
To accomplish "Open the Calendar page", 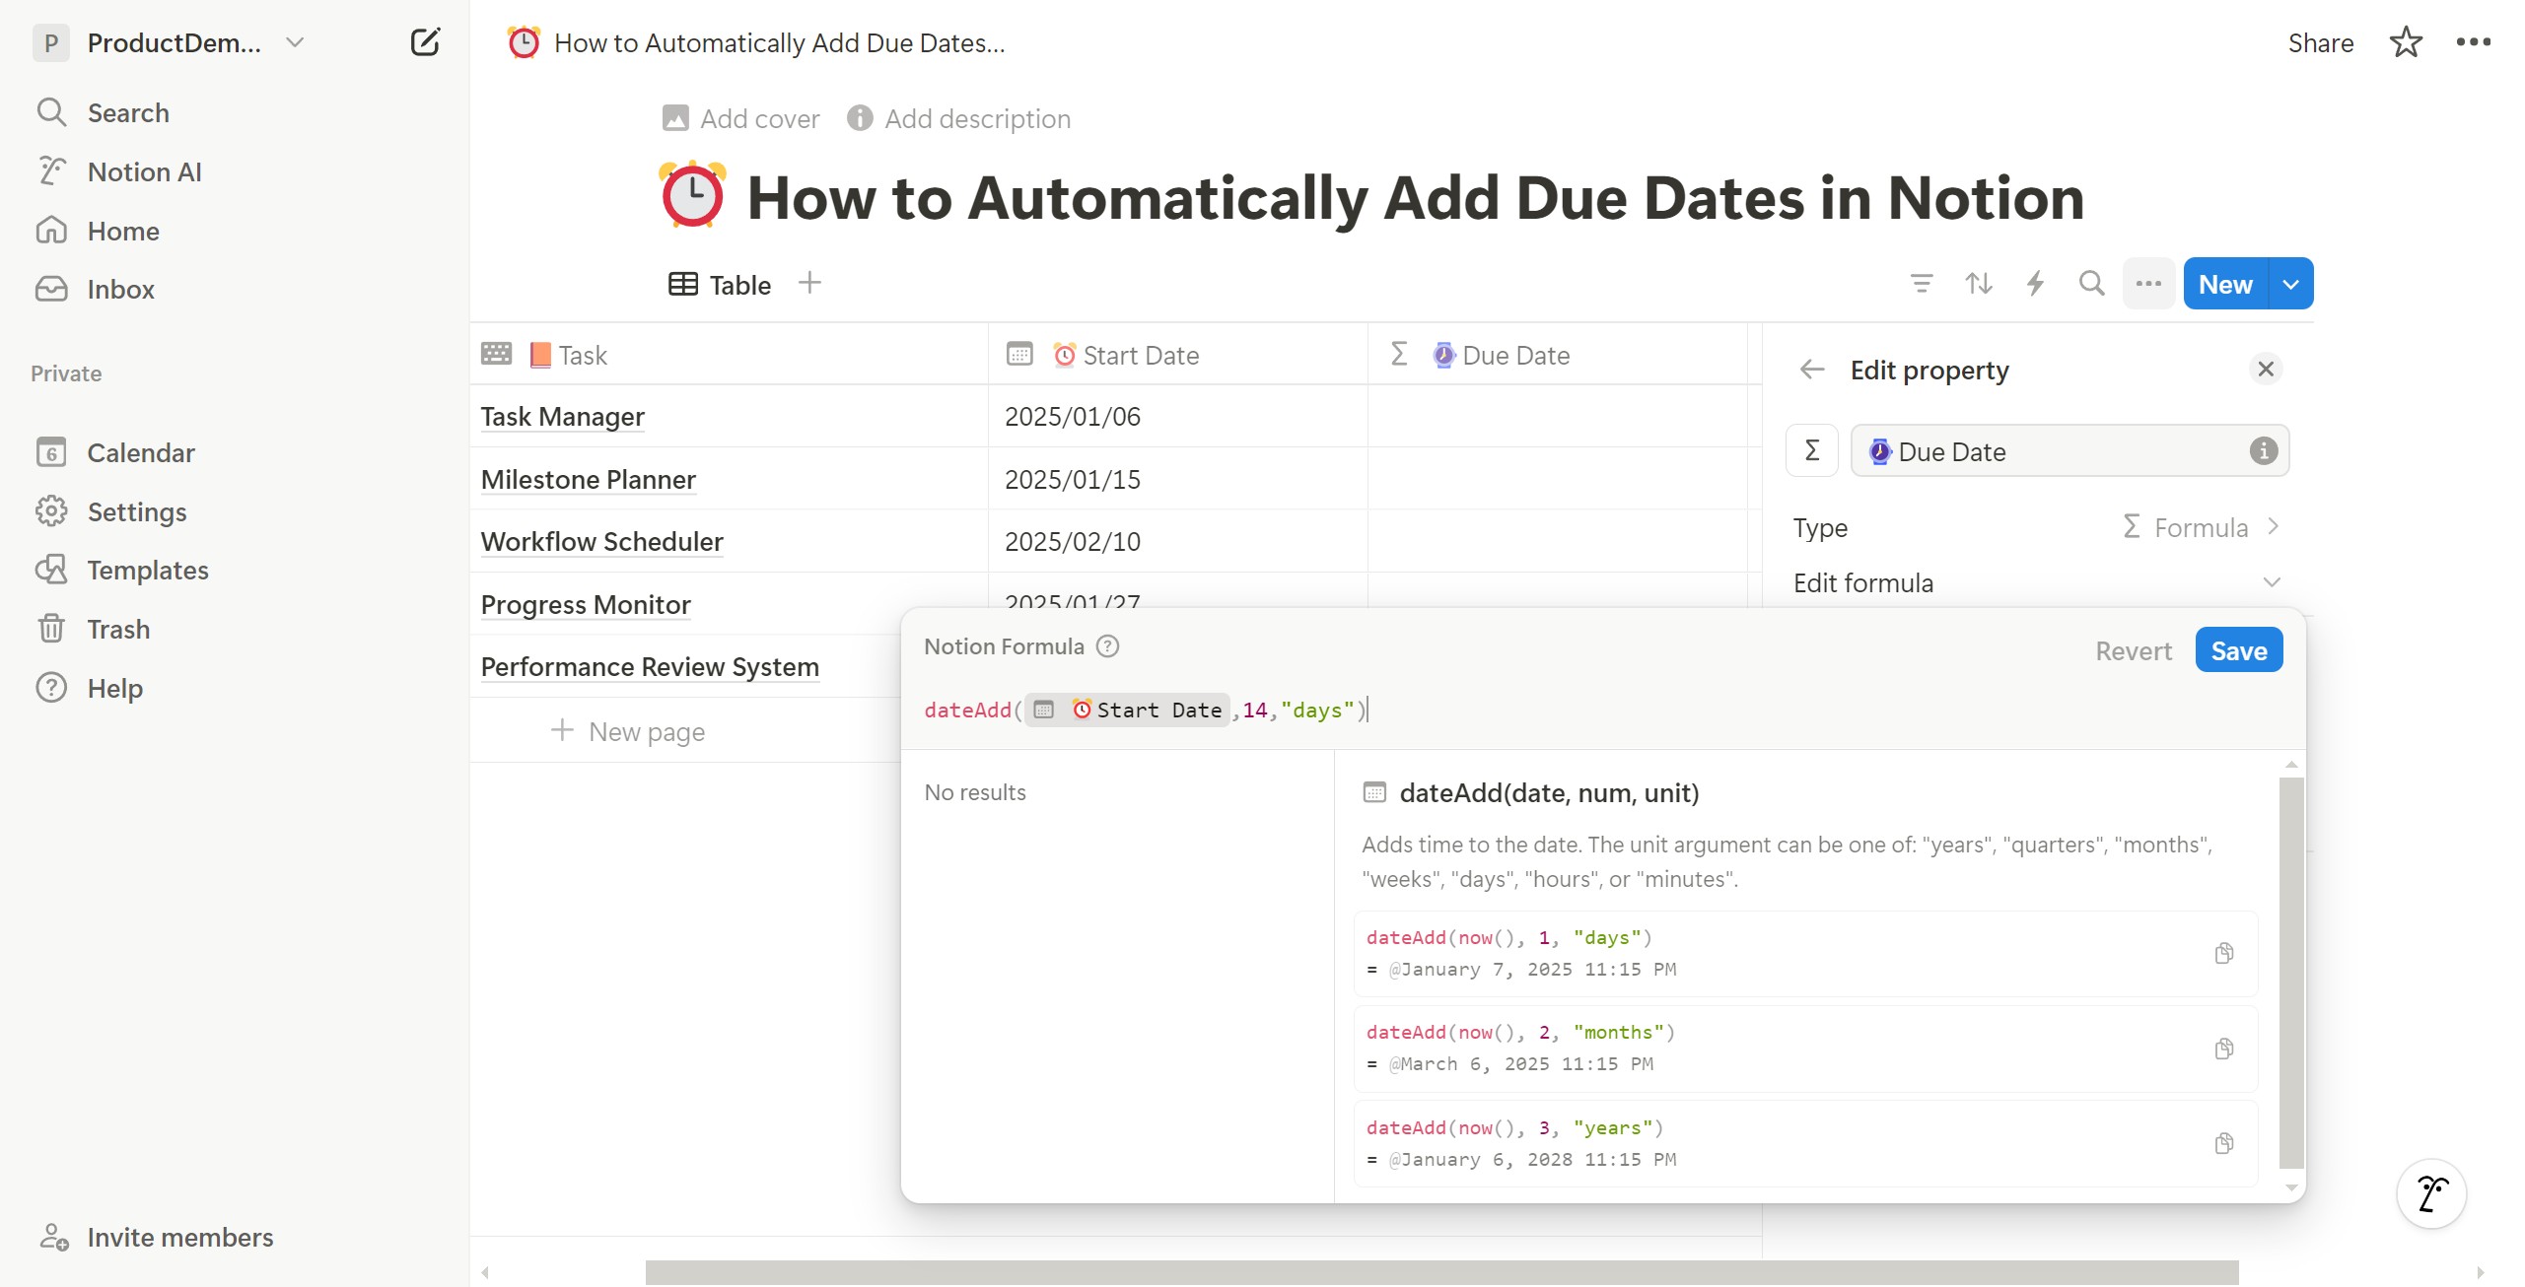I will click(141, 452).
